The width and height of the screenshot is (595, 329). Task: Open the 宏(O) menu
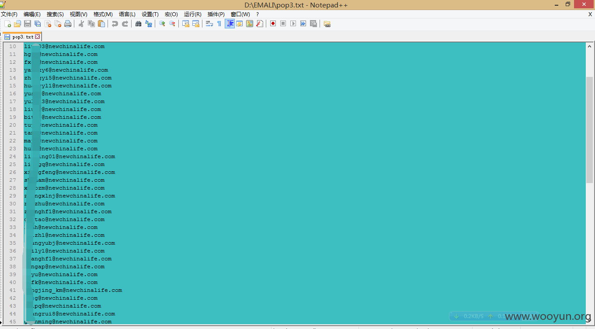coord(171,14)
